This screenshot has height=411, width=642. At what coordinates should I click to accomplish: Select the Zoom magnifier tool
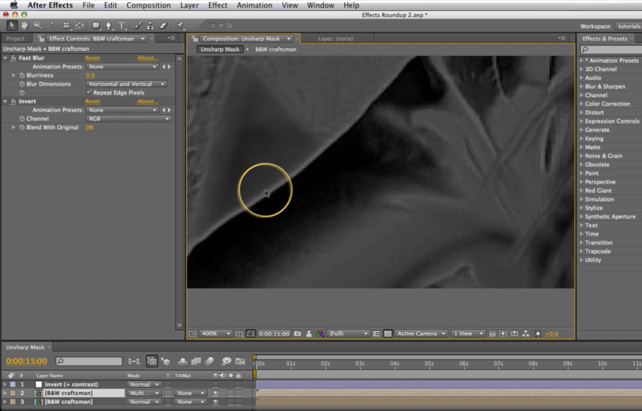tap(38, 26)
